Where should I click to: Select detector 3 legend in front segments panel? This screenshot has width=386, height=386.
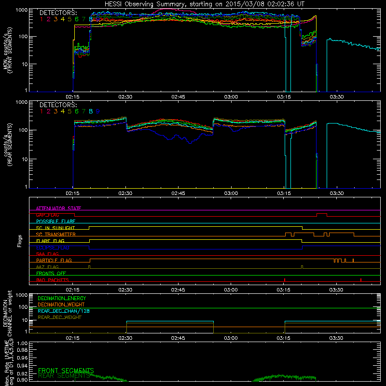[55, 19]
